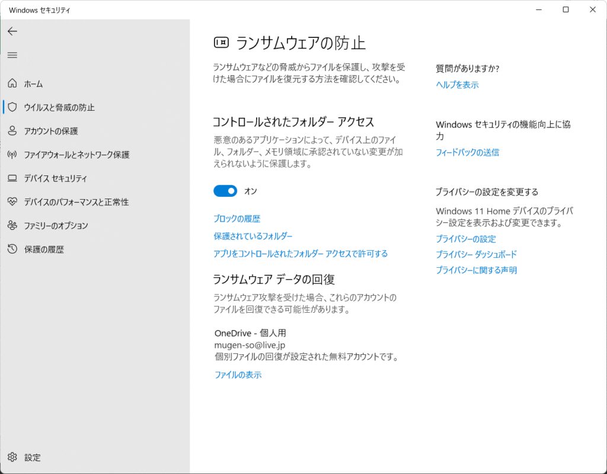Click the Windows セキュリティ title bar text

coord(40,10)
